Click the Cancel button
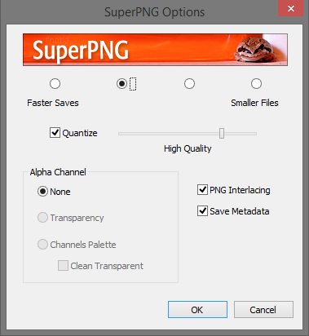 (x=263, y=309)
